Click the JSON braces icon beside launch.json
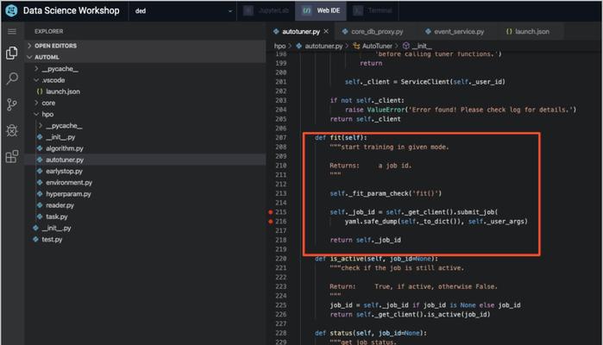Image resolution: width=603 pixels, height=345 pixels. click(40, 91)
